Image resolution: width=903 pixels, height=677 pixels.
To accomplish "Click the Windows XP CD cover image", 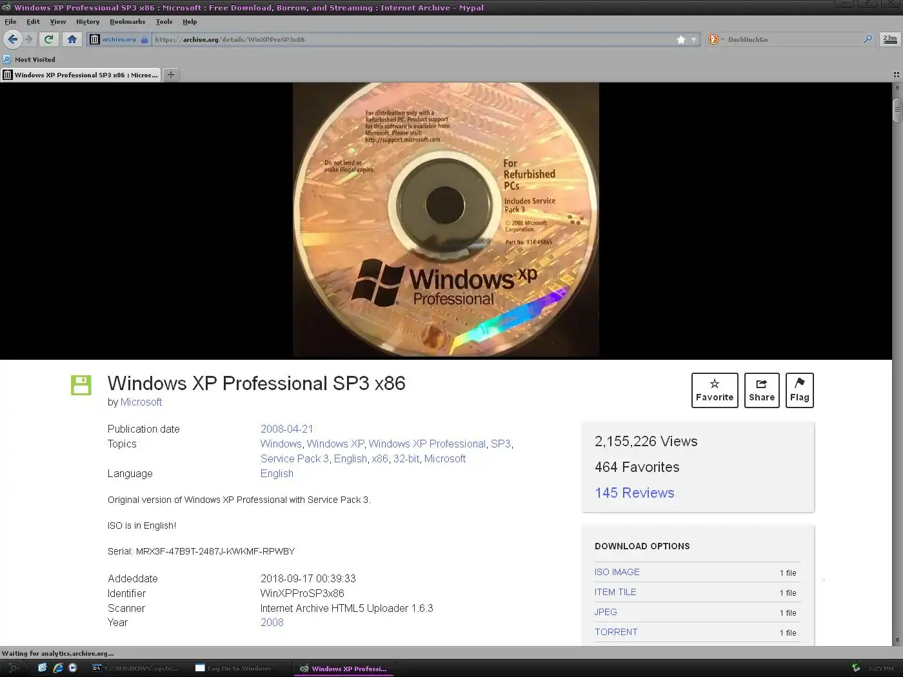I will coord(446,219).
